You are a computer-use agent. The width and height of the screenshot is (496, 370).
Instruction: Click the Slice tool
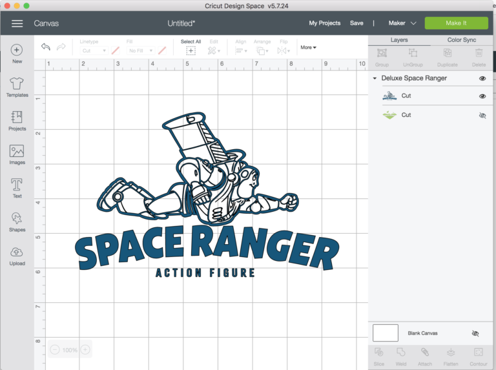coord(378,356)
